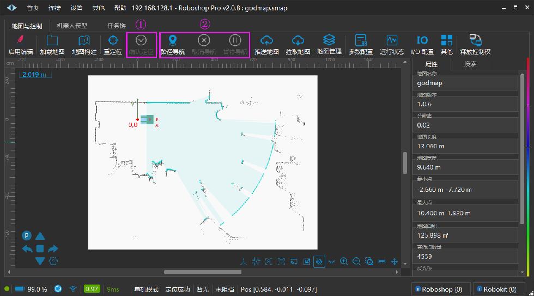This screenshot has height=296, width=534.
Task: Click the round P button in manual controls
Action: (x=27, y=235)
